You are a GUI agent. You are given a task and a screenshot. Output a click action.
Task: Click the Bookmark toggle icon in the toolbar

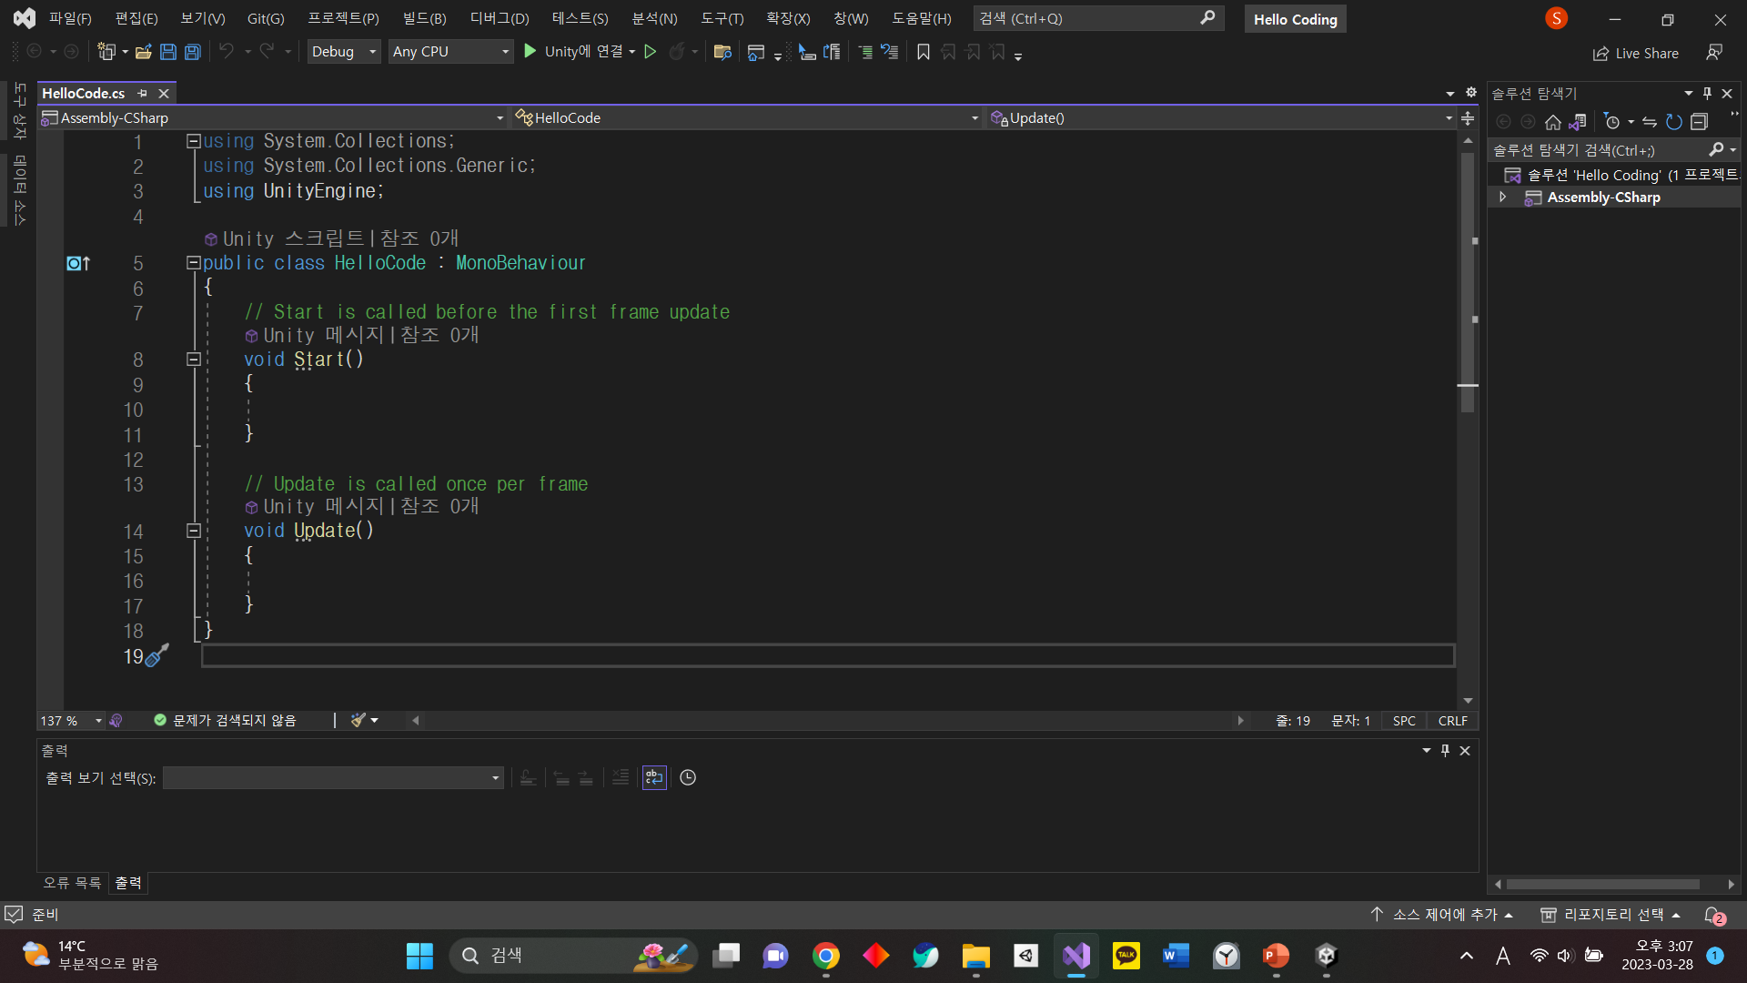[923, 52]
